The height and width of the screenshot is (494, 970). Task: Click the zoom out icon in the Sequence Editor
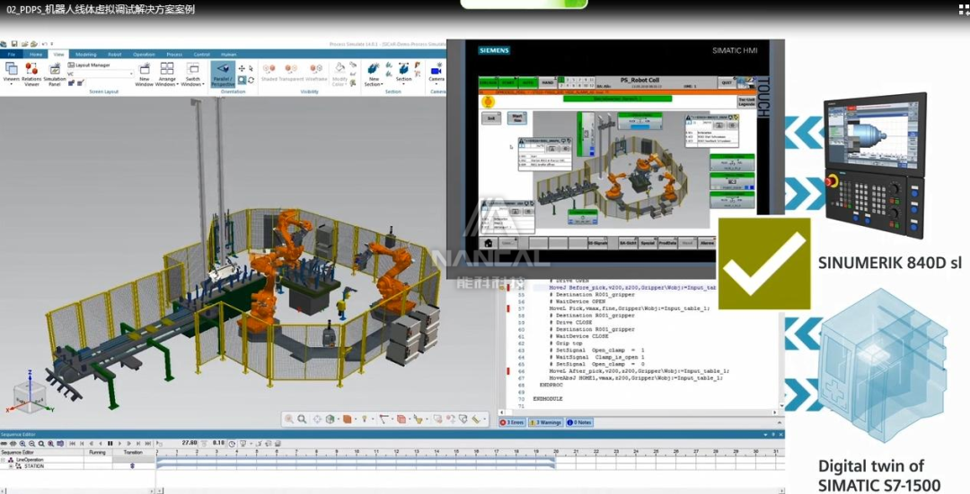click(31, 444)
